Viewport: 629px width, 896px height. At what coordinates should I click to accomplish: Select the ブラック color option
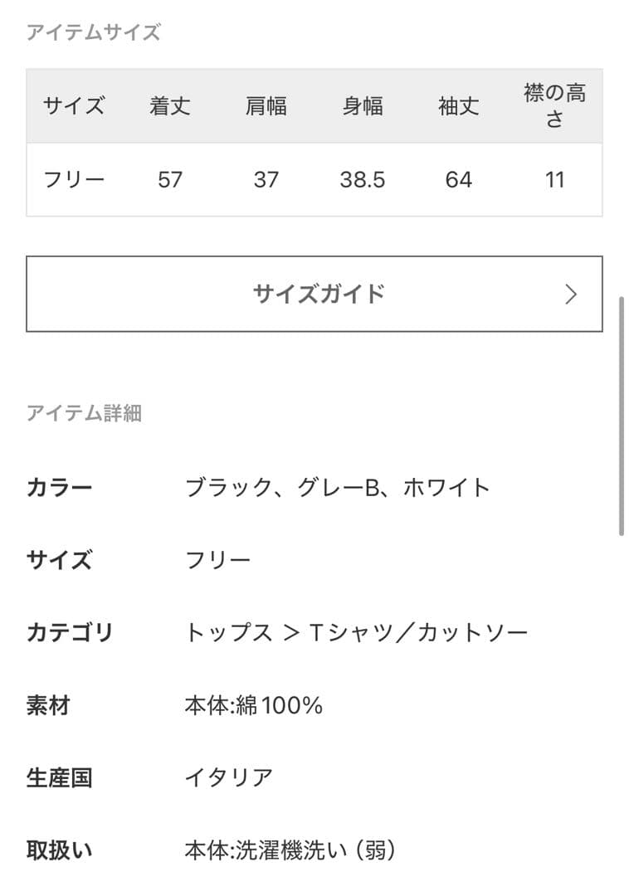217,488
